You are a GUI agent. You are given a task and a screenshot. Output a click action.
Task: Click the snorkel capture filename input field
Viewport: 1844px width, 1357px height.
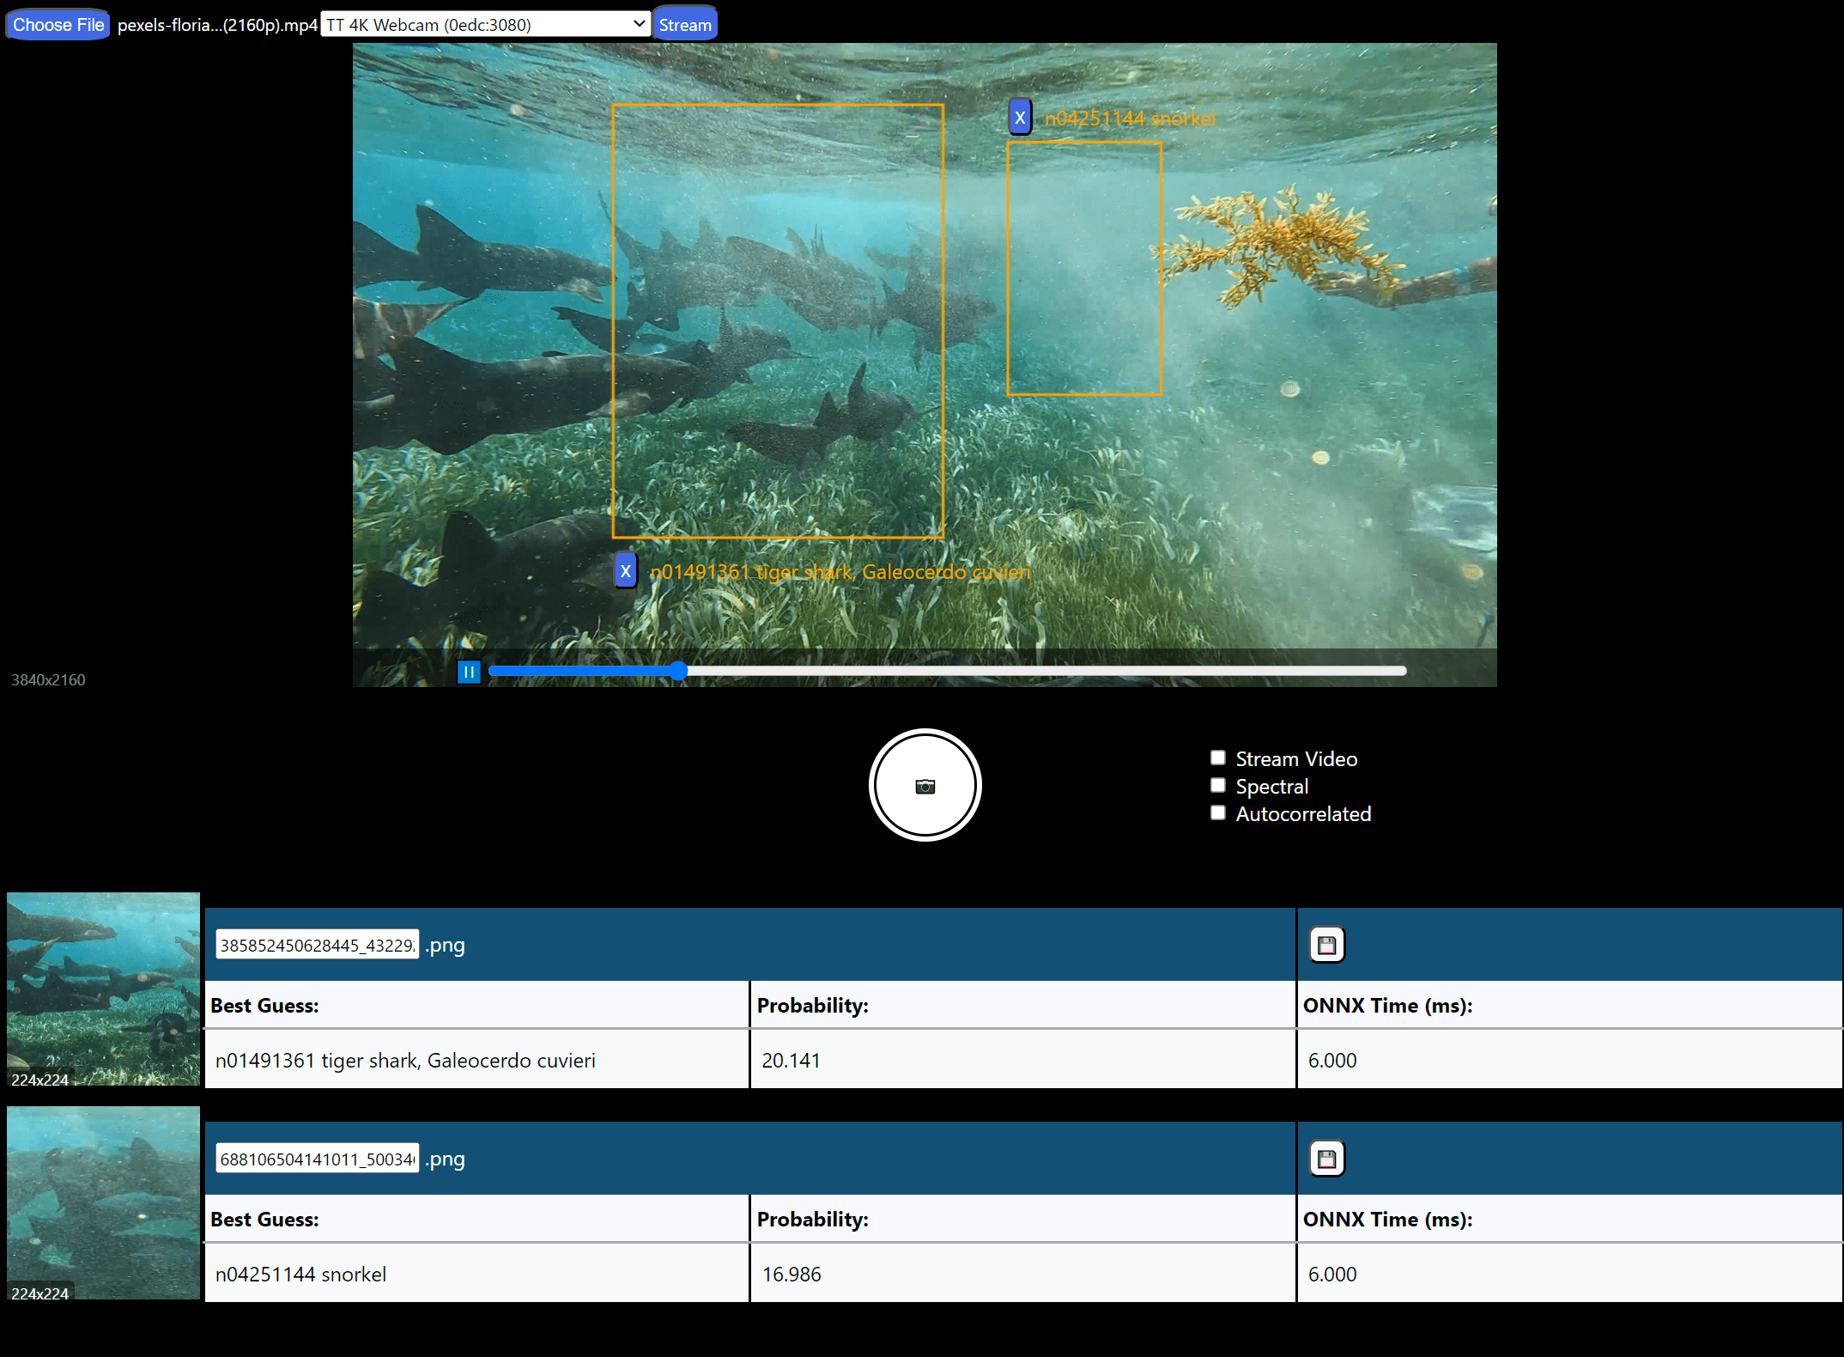pyautogui.click(x=316, y=1158)
